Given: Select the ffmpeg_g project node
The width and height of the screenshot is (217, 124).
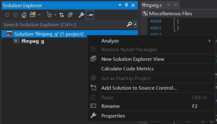Looking at the screenshot, I should [33, 41].
